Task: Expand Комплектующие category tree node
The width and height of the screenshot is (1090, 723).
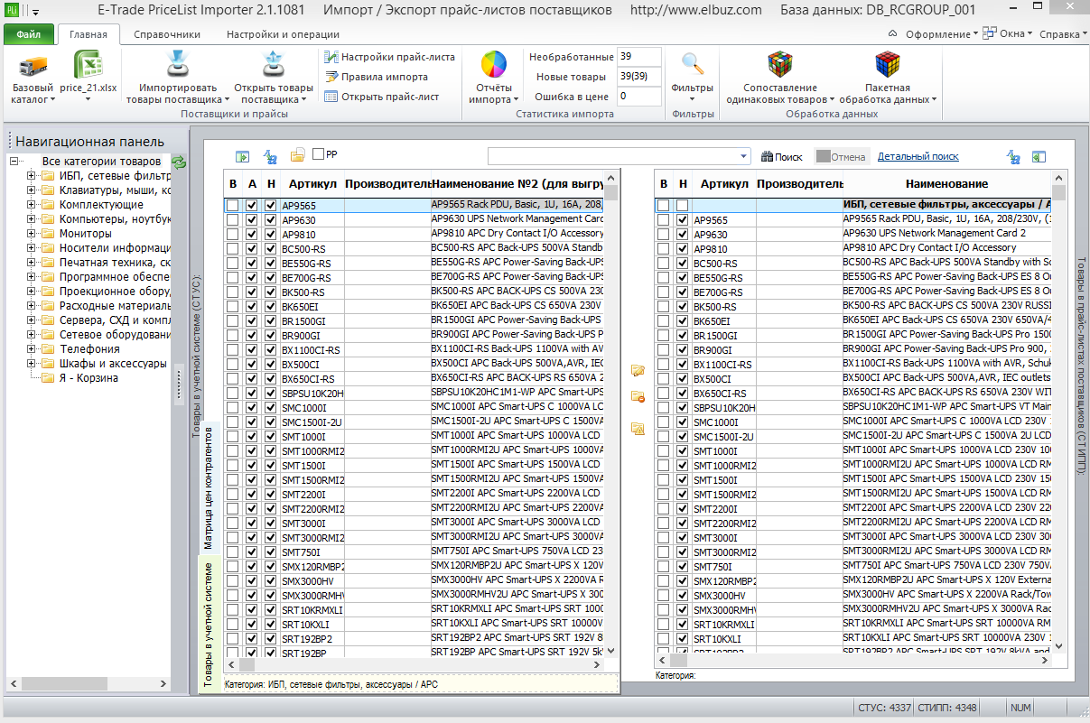Action: pos(32,205)
